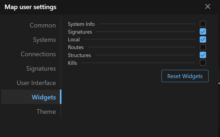Enable the System Info widget checkbox
The width and height of the screenshot is (220, 137).
coord(203,24)
